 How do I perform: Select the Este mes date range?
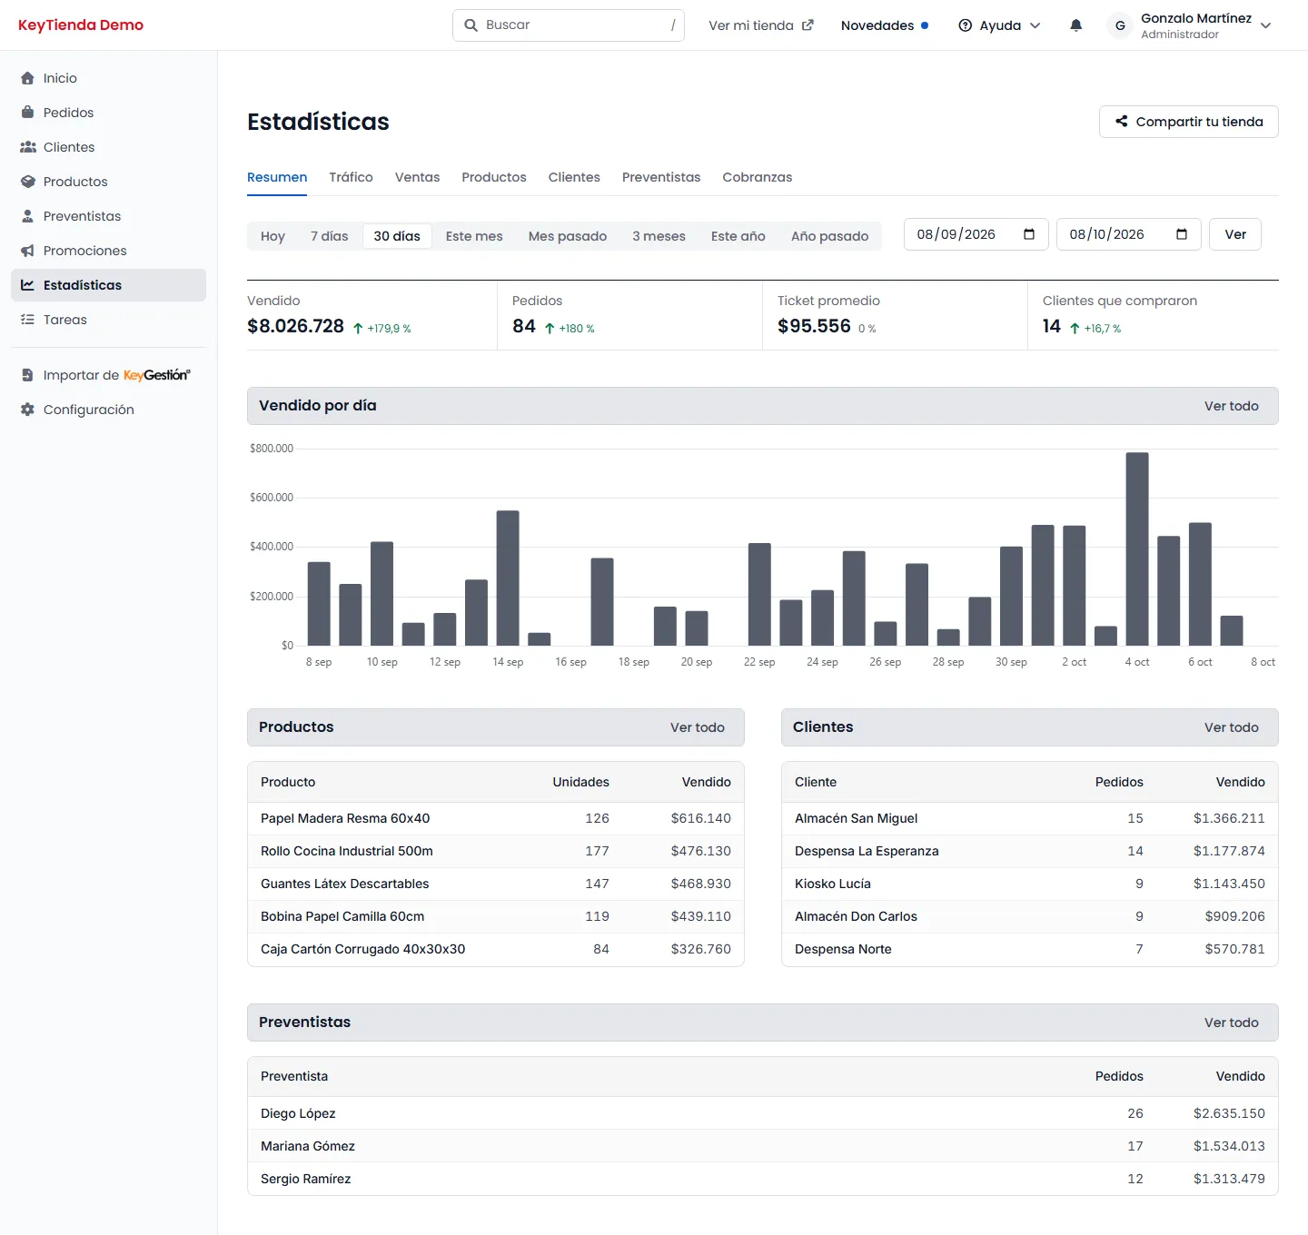click(x=474, y=236)
